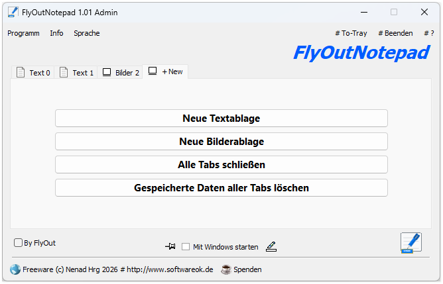Open the Sprache menu
This screenshot has width=443, height=284.
[x=87, y=33]
